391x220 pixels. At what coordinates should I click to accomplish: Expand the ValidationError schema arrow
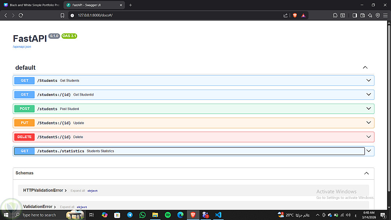[x=55, y=207]
